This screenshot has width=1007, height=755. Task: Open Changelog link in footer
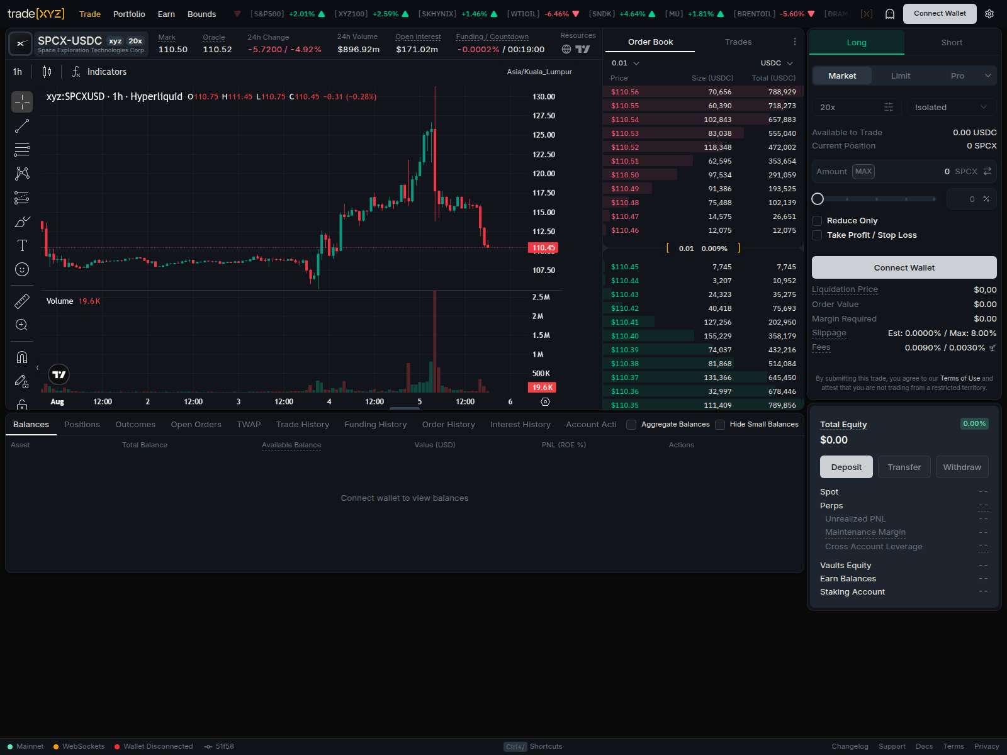point(850,746)
